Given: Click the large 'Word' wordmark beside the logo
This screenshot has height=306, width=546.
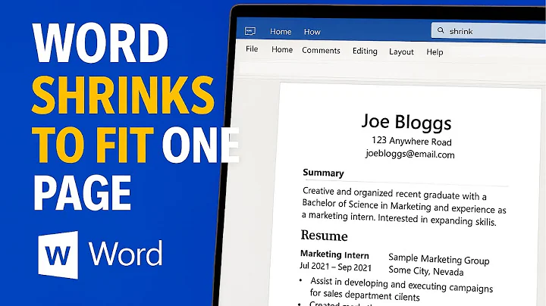Looking at the screenshot, I should coord(125,253).
